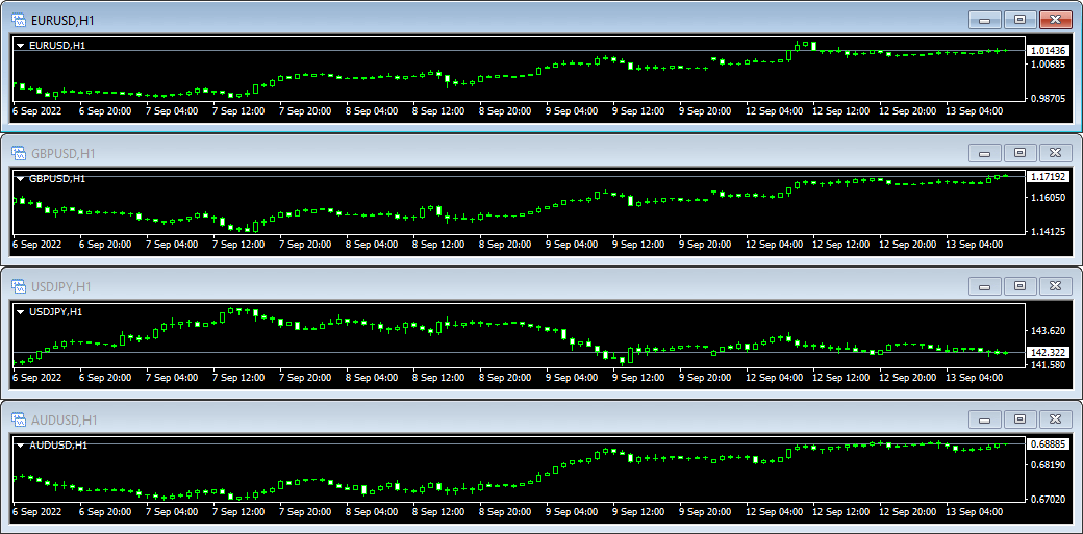Image resolution: width=1083 pixels, height=534 pixels.
Task: Click EURUSD current price label 1.01436
Action: tap(1048, 50)
